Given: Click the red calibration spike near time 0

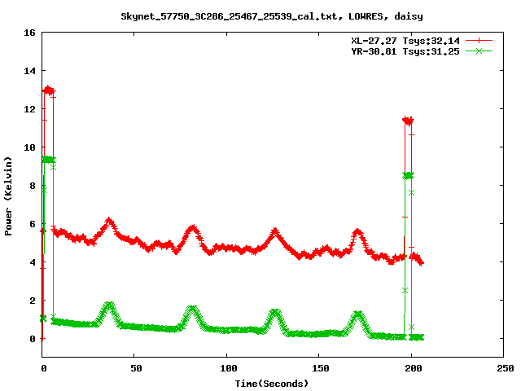Looking at the screenshot, I should [49, 90].
